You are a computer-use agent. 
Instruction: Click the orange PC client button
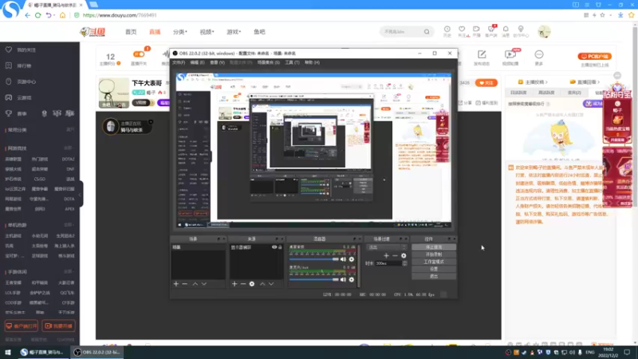coord(594,56)
